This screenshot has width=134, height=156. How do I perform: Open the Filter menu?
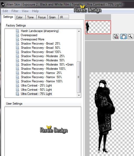tap(15, 11)
